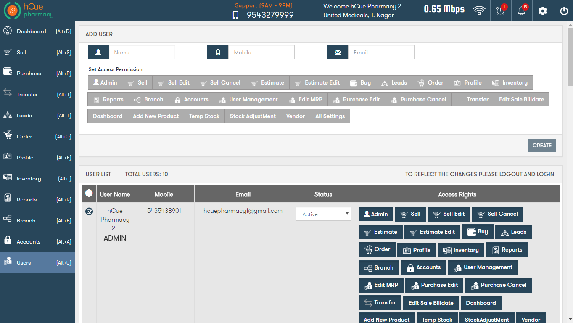573x323 pixels.
Task: Click the Users sidebar icon
Action: 8,261
